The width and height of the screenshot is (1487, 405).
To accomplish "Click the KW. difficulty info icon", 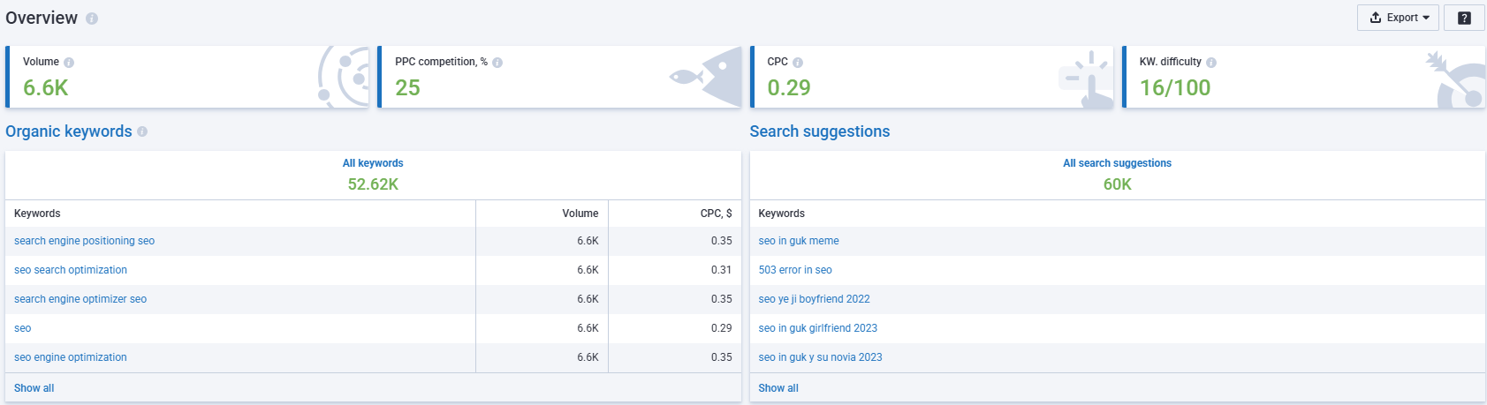I will [1211, 63].
